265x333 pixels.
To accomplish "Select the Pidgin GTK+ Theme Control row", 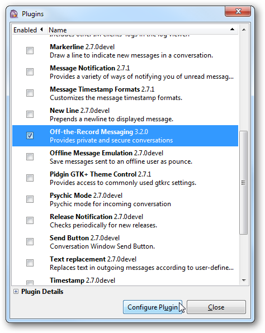I will pos(125,178).
